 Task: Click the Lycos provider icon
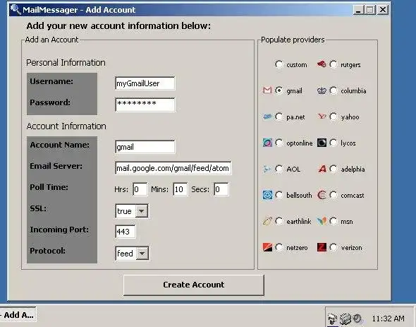tap(322, 143)
